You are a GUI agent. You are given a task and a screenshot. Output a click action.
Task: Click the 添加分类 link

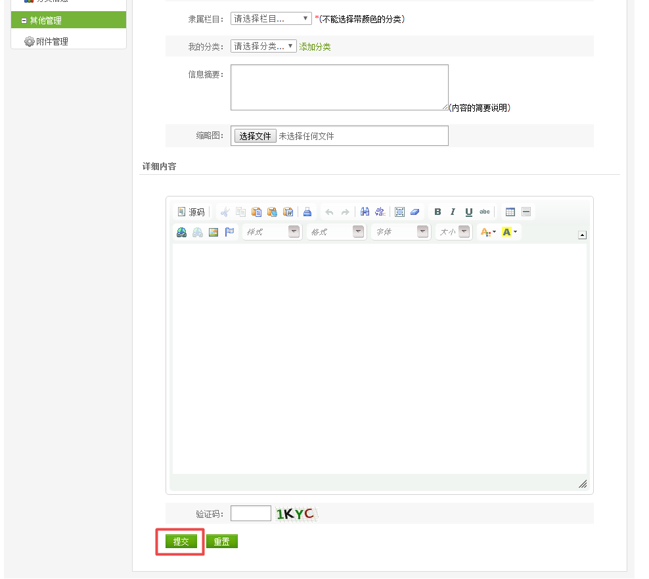point(315,47)
